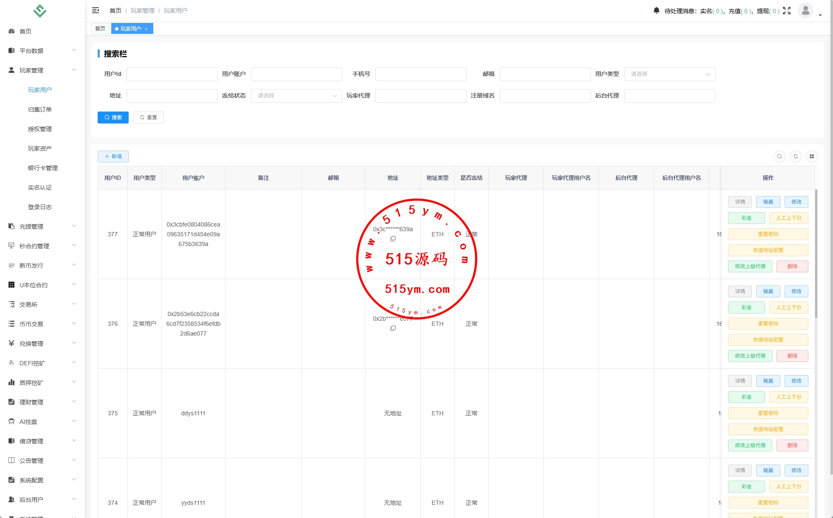Open the user avatar menu

[x=805, y=10]
